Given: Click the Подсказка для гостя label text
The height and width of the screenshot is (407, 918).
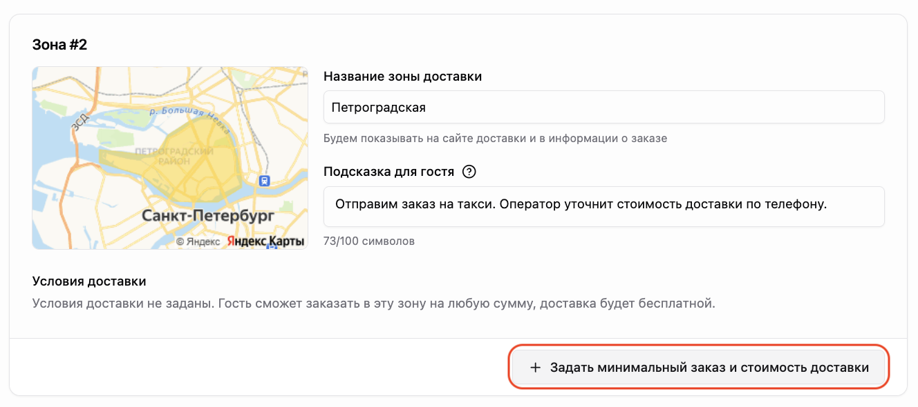Looking at the screenshot, I should click(x=388, y=172).
